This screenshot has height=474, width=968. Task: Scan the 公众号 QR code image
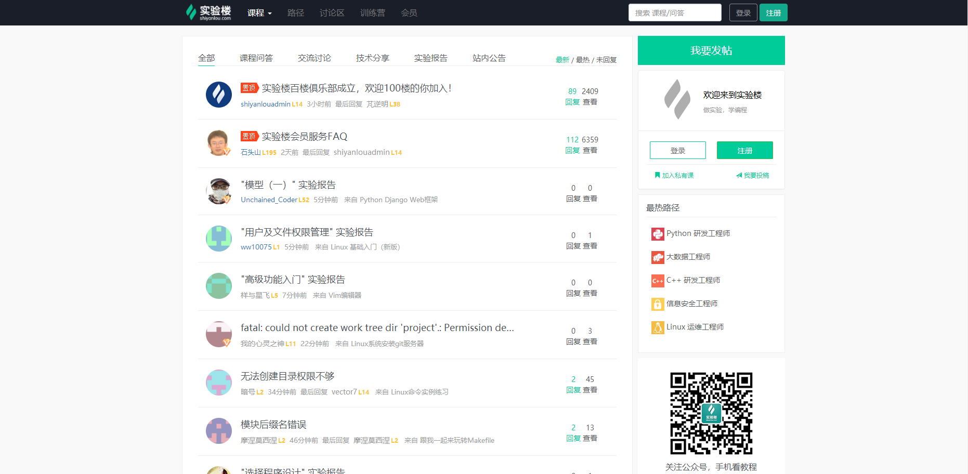click(x=711, y=413)
